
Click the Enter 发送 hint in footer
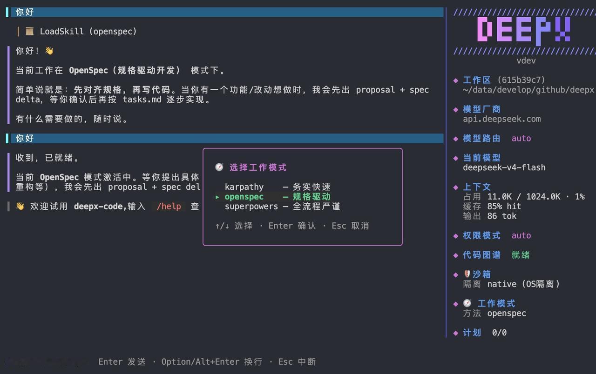122,361
